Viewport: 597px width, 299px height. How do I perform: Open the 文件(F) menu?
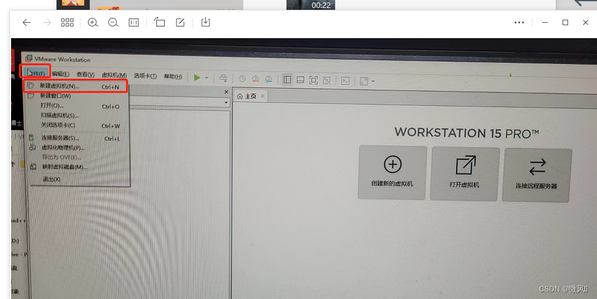point(36,73)
